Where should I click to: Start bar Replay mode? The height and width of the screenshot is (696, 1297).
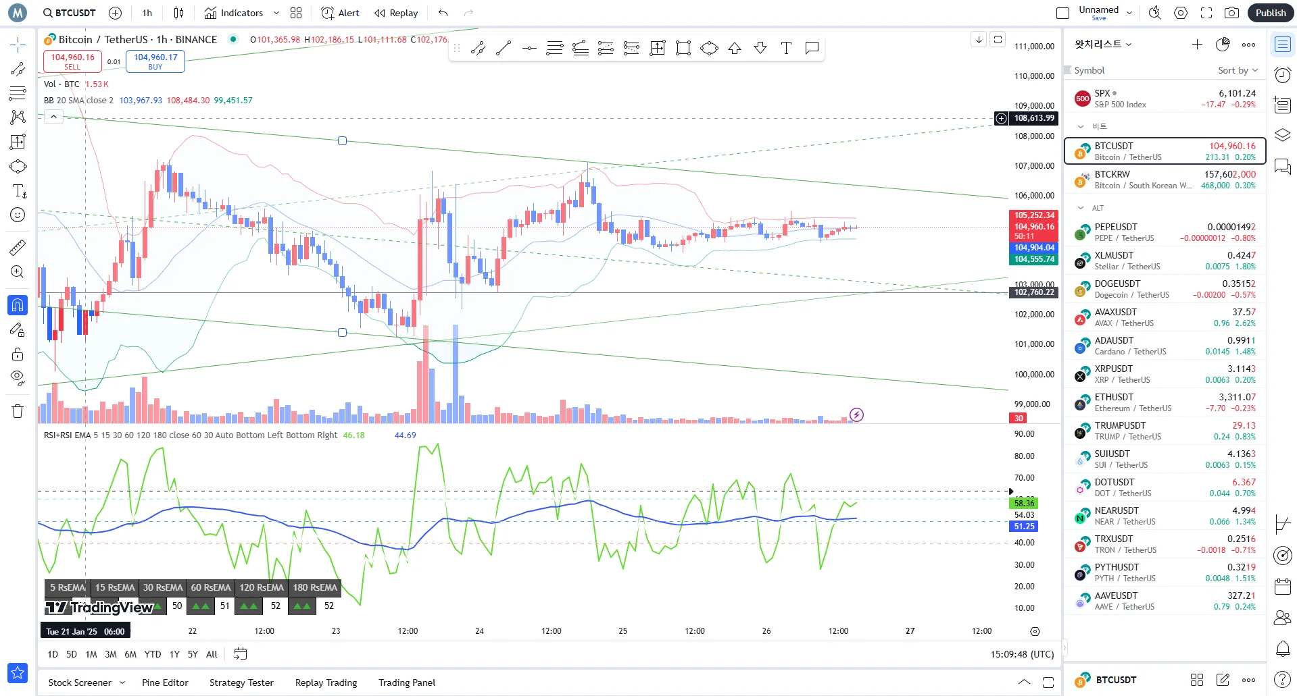tap(397, 13)
